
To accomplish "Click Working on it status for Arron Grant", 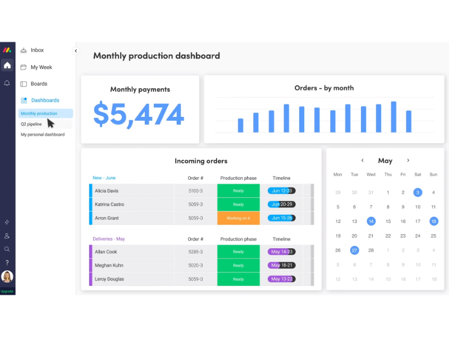I will tap(238, 218).
